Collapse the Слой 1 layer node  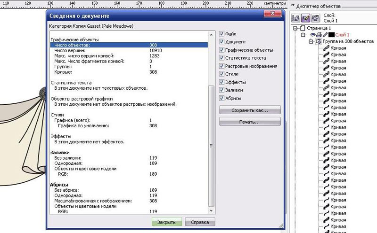click(303, 35)
